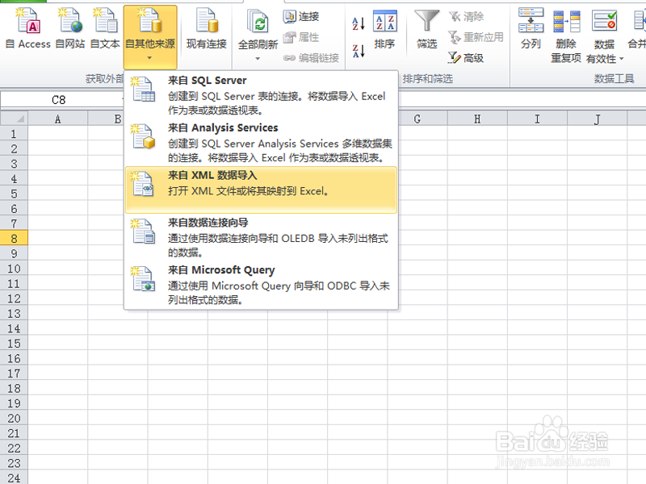Choose 来自 Analysis Services menu entry
This screenshot has width=646, height=484.
[x=261, y=143]
